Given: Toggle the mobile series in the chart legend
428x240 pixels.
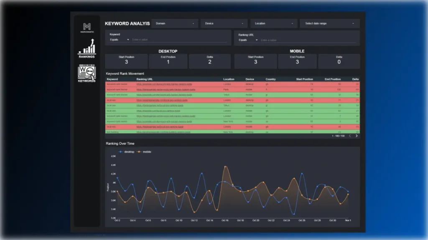Looking at the screenshot, I should (x=146, y=151).
